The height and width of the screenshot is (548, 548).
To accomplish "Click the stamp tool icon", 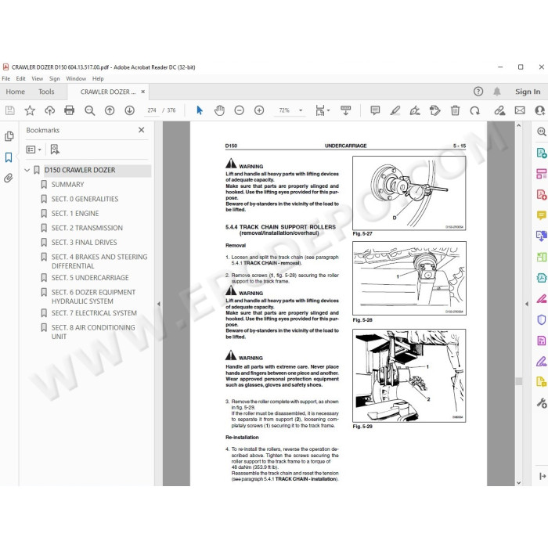I will (x=434, y=111).
